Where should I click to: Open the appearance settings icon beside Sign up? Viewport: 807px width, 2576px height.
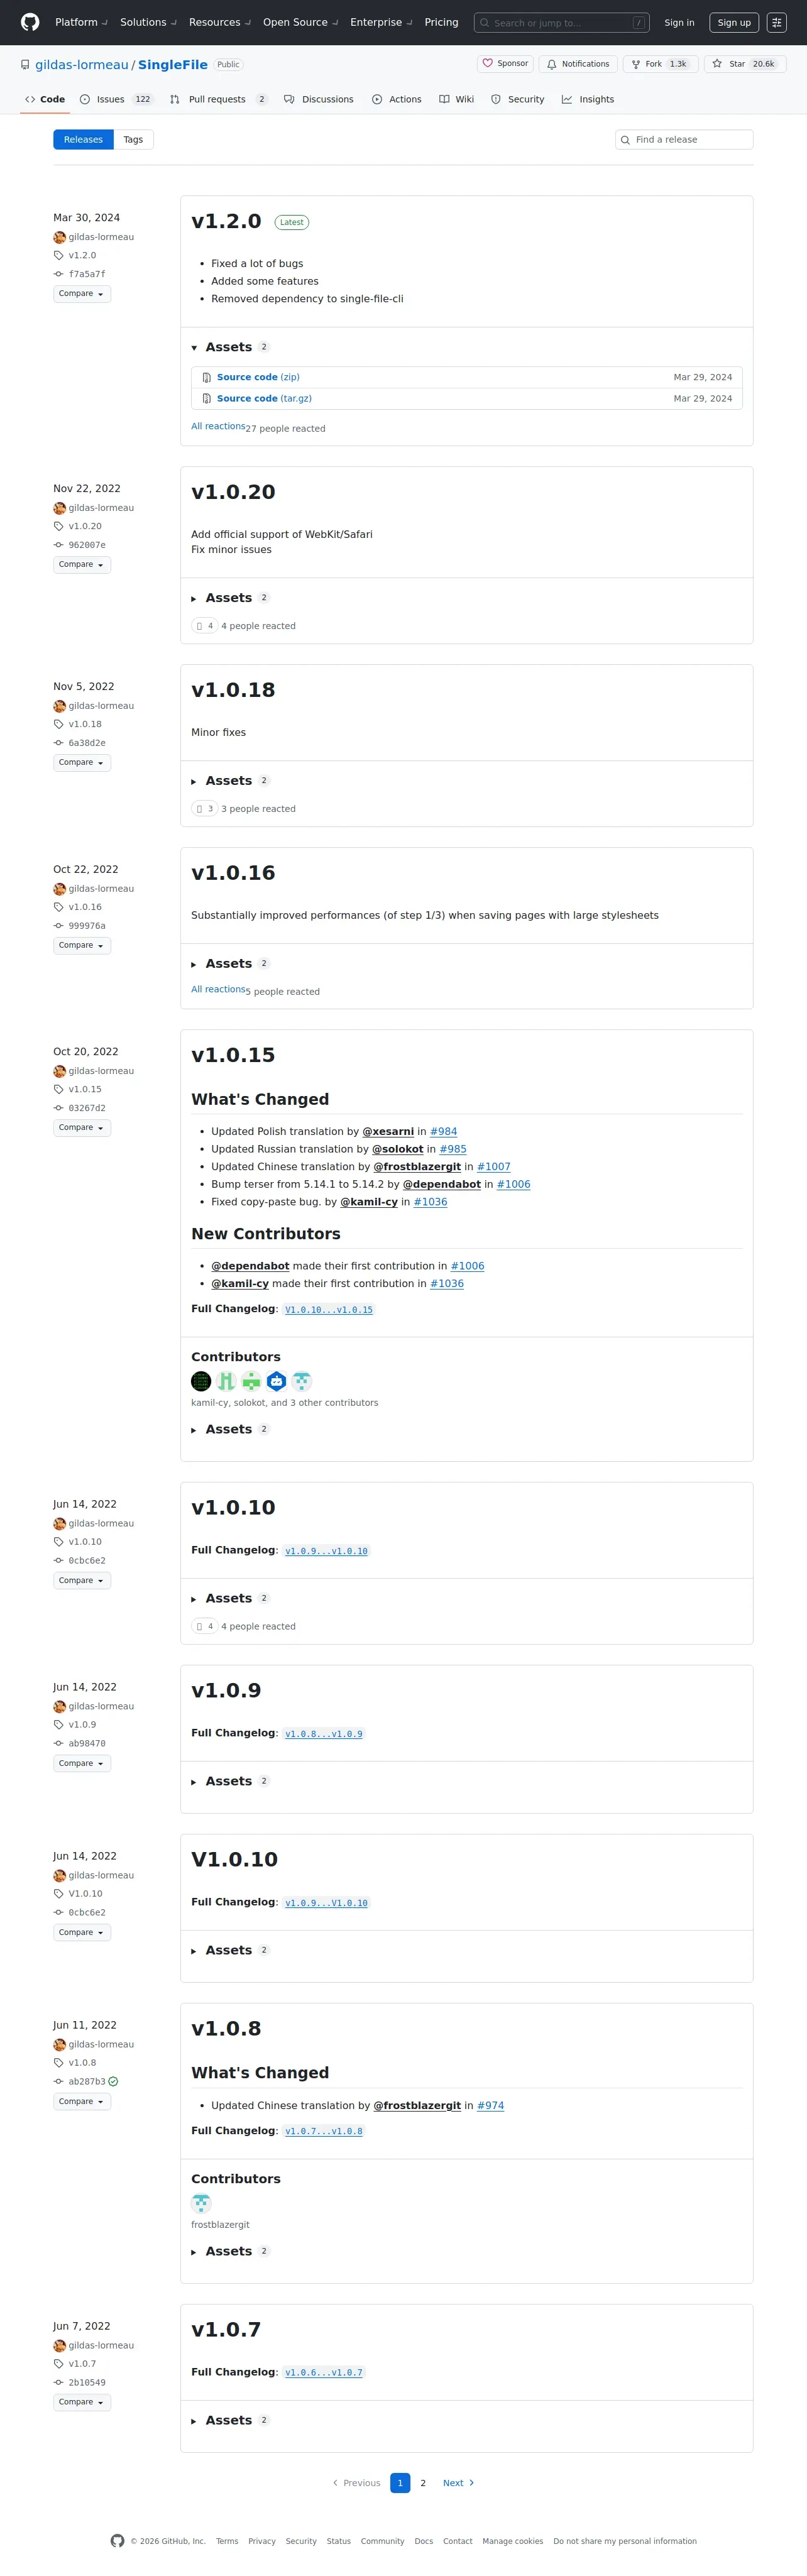[x=776, y=22]
